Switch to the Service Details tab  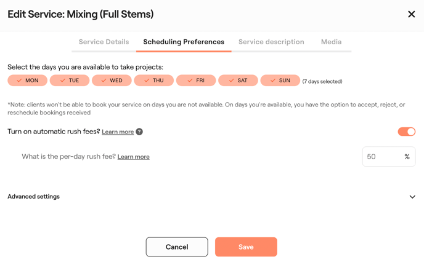(x=104, y=42)
